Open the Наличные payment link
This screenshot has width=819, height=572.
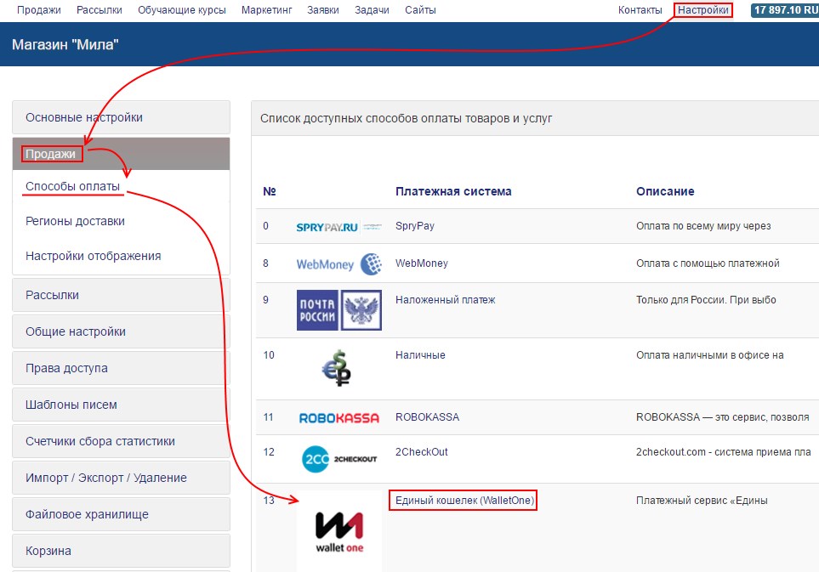(x=420, y=355)
